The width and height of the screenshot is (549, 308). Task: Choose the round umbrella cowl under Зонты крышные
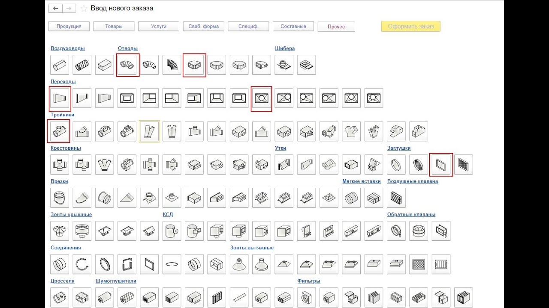(x=60, y=231)
